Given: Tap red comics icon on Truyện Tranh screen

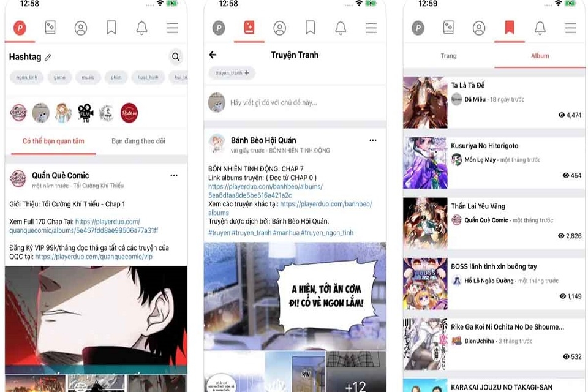Looking at the screenshot, I should [249, 28].
